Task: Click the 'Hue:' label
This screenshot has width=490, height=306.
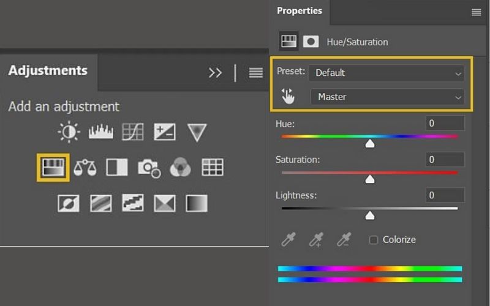Action: pyautogui.click(x=285, y=124)
